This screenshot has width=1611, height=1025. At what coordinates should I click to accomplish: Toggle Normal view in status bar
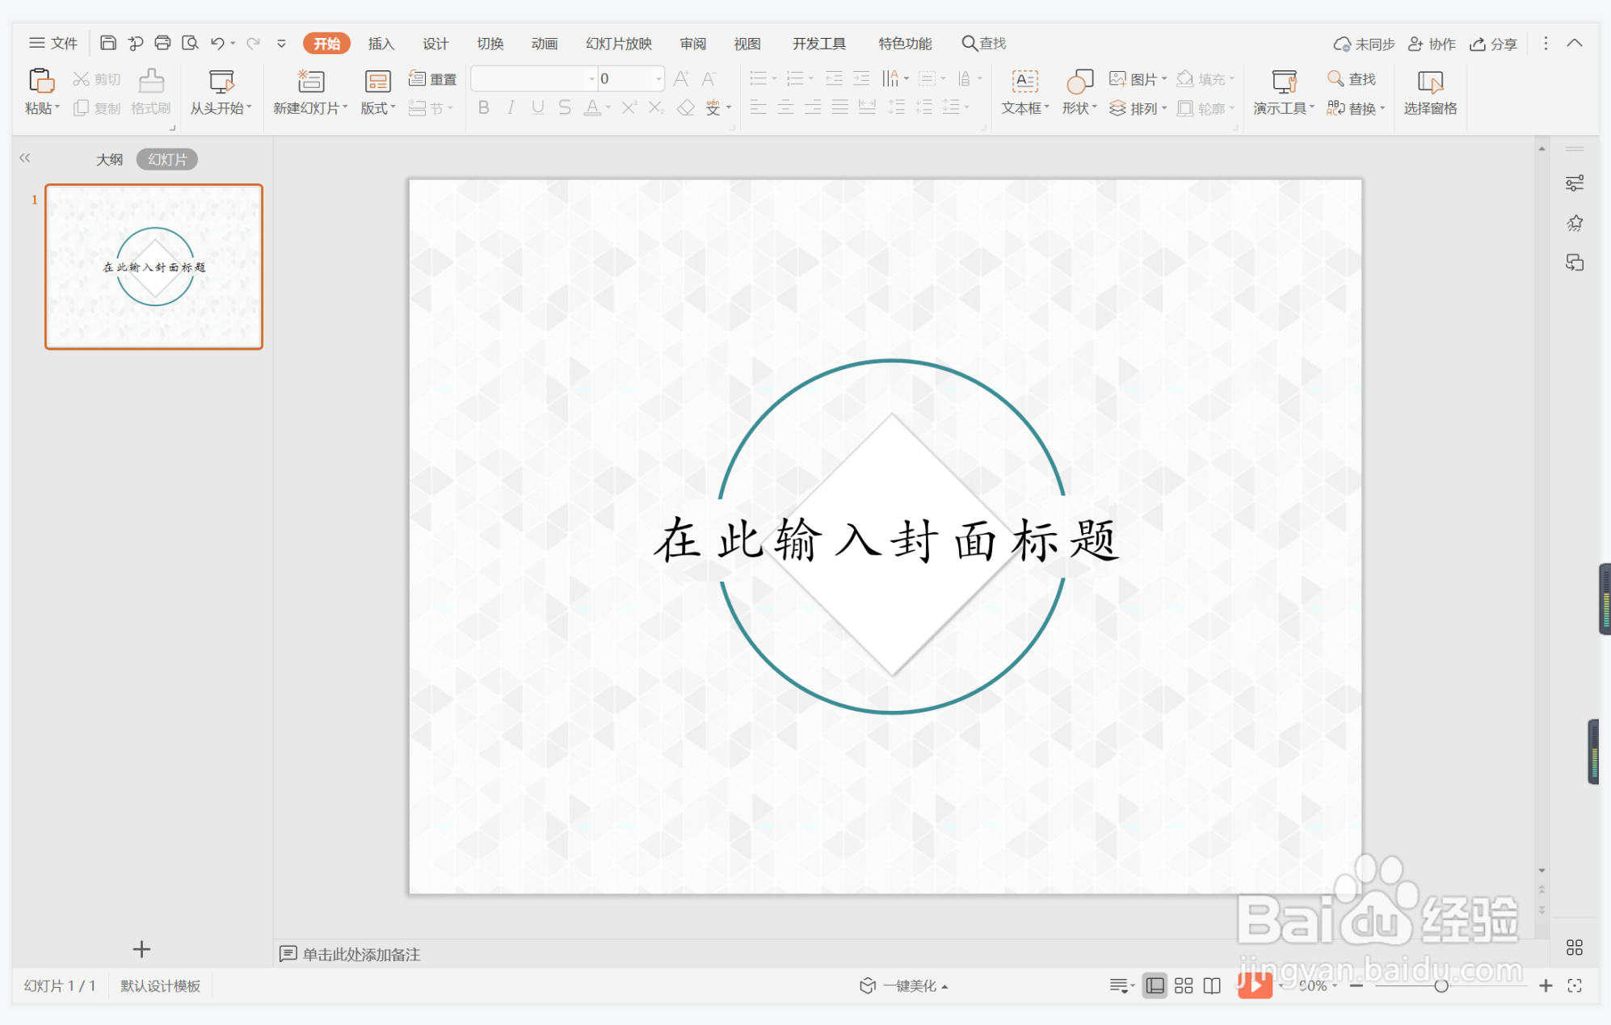click(1155, 985)
